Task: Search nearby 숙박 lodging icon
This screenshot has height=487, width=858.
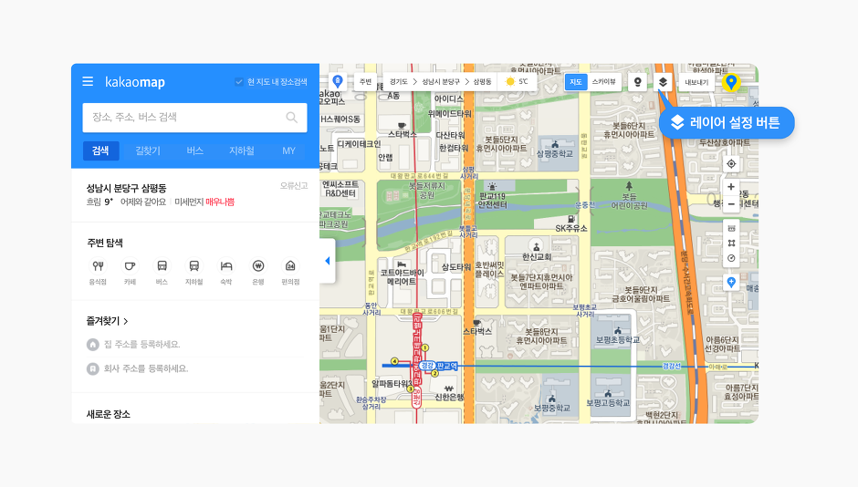Action: [226, 266]
